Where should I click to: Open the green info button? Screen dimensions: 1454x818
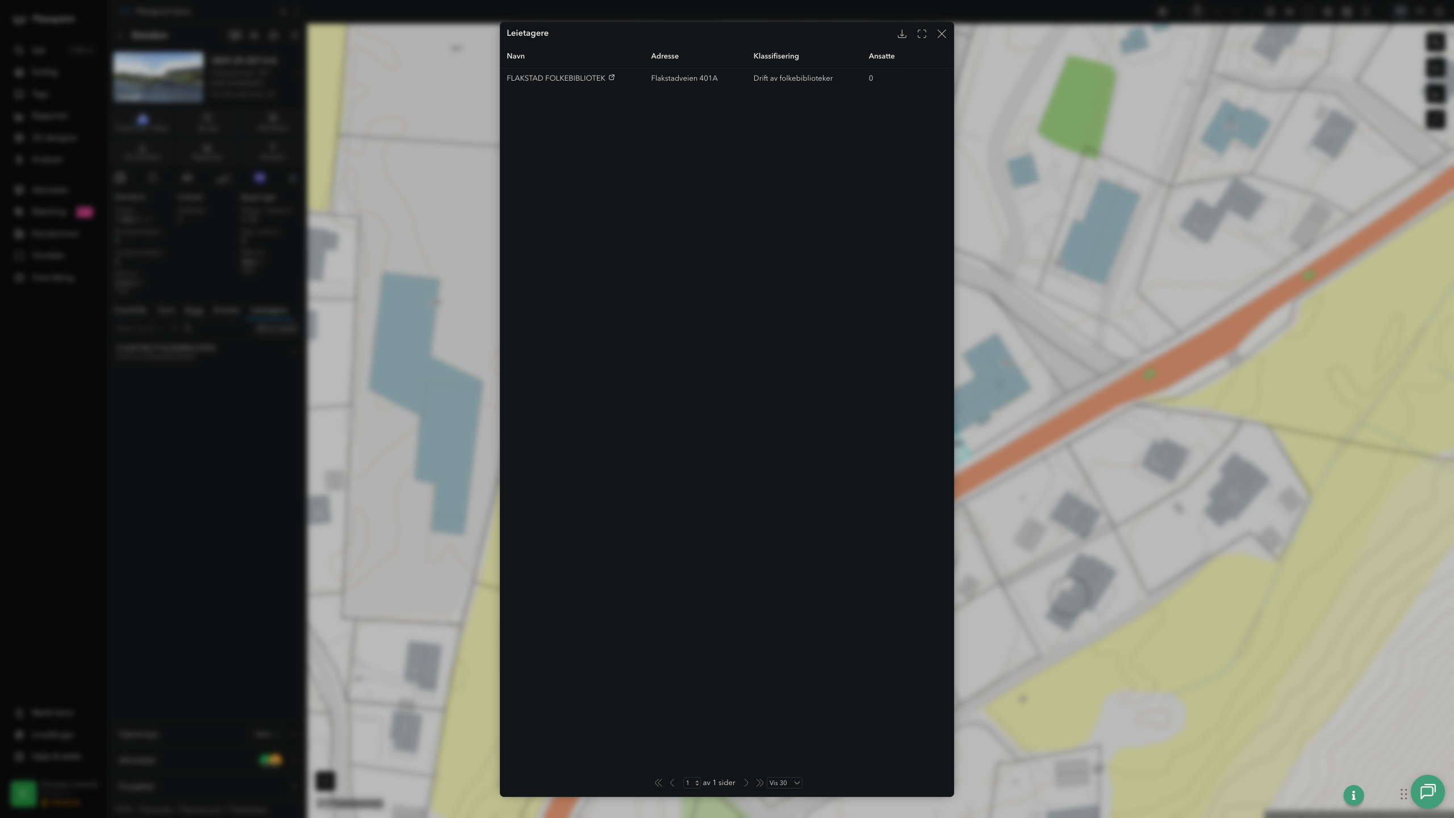pyautogui.click(x=1353, y=795)
